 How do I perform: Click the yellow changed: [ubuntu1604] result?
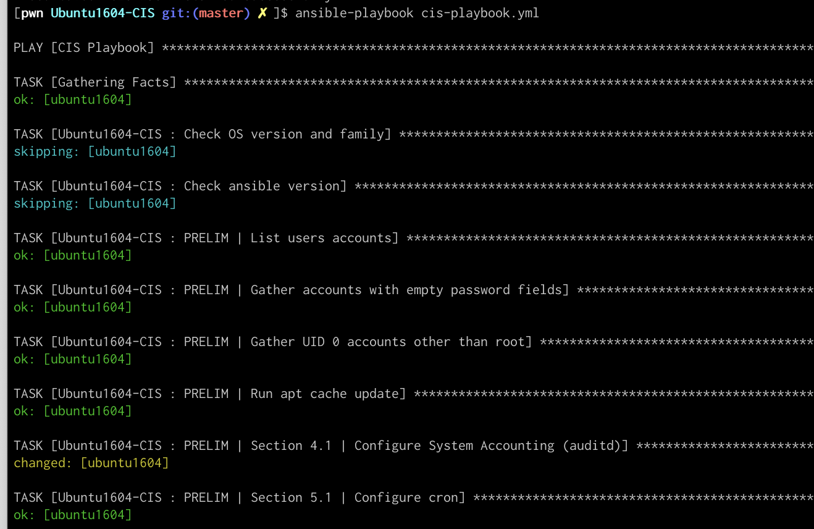91,463
